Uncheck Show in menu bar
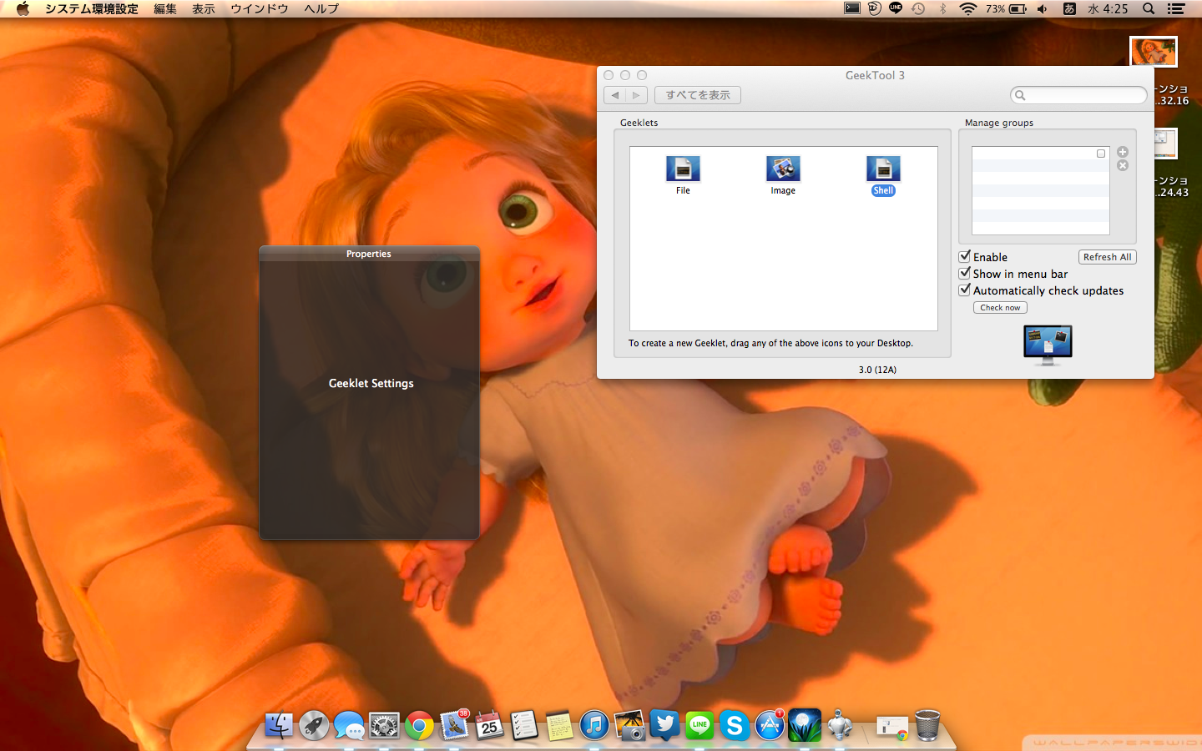This screenshot has height=751, width=1202. (x=965, y=273)
